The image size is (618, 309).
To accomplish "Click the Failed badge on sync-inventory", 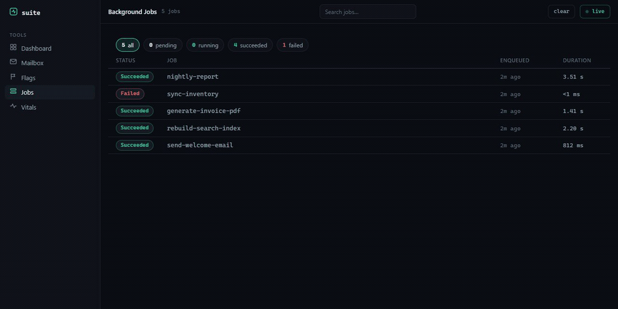I will [130, 94].
